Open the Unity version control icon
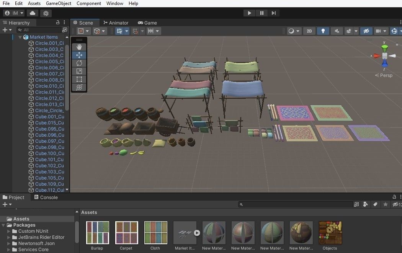The width and height of the screenshot is (402, 253). point(46,13)
